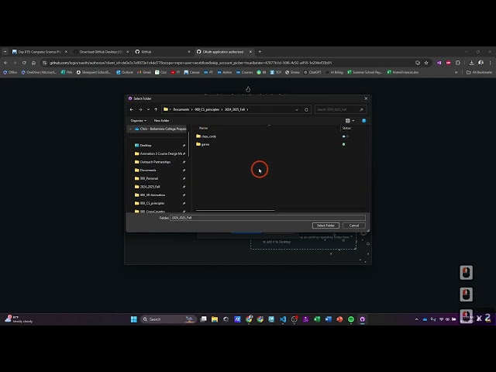
Task: Click the taskbar Search box
Action: pyautogui.click(x=168, y=319)
